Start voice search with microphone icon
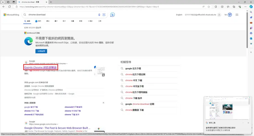 pyautogui.click(x=99, y=15)
